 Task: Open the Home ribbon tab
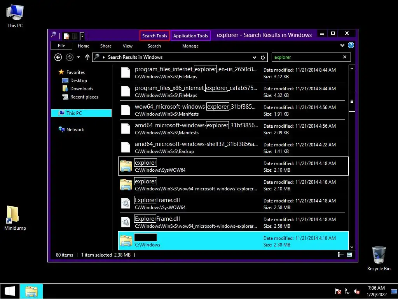84,46
